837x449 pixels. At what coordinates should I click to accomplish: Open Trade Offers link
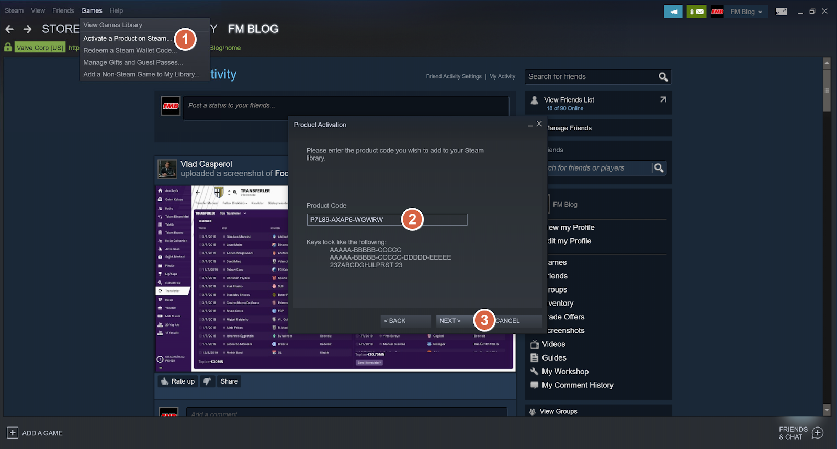coord(566,317)
